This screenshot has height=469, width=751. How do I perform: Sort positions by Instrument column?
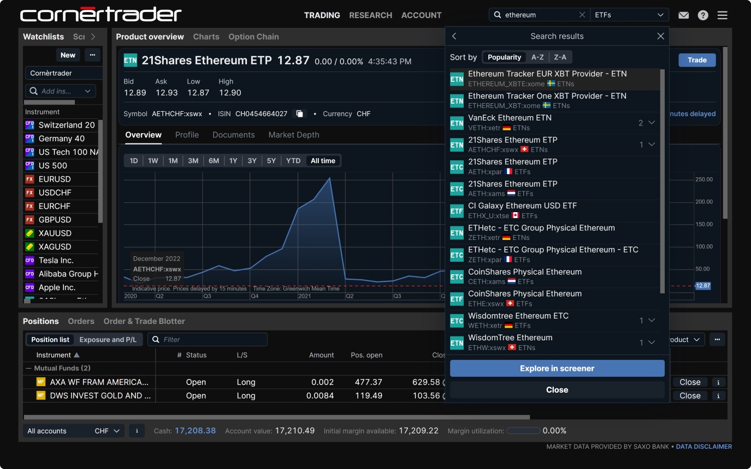coord(57,355)
